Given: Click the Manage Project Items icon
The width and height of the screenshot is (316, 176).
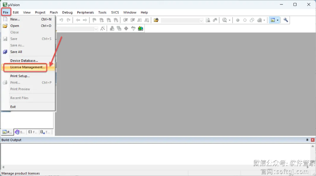Looking at the screenshot, I should 112,28.
